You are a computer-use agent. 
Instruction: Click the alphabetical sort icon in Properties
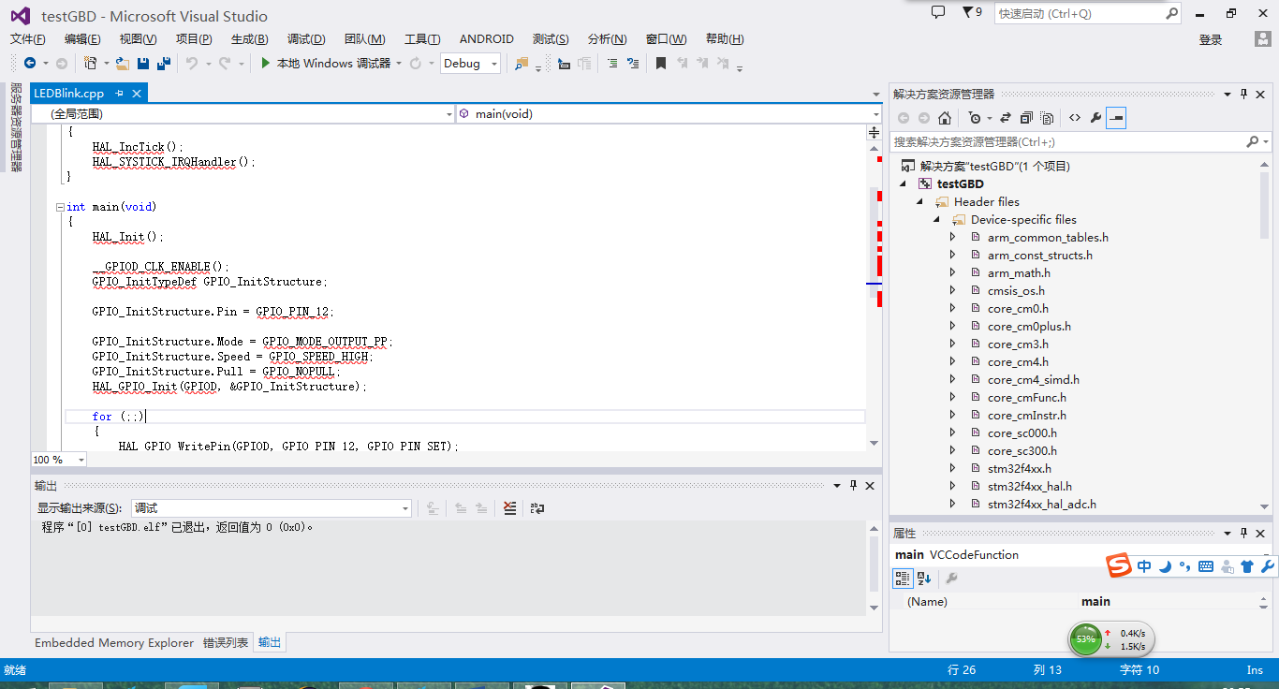coord(923,579)
